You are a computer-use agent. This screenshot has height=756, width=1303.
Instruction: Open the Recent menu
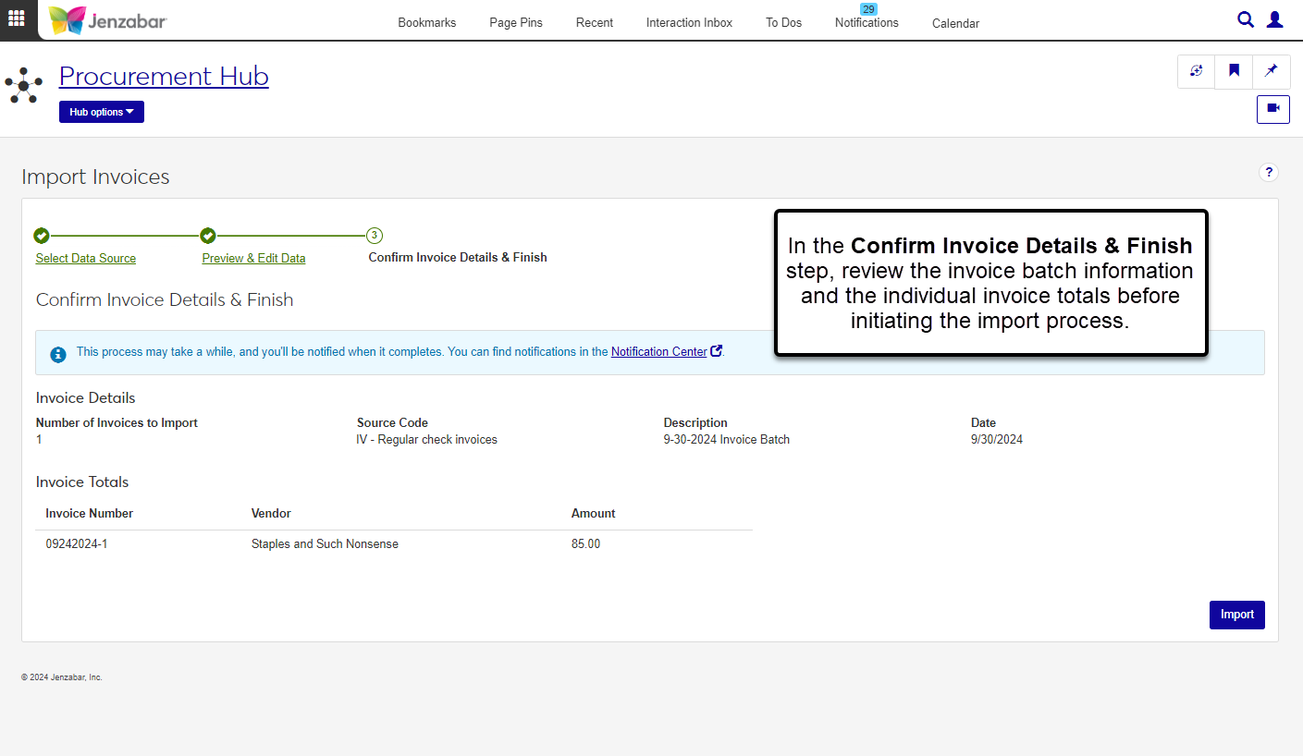[594, 23]
